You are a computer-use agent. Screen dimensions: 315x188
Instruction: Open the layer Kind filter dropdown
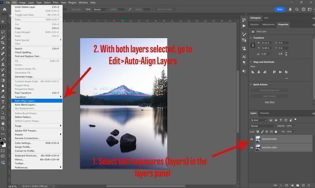pos(258,120)
